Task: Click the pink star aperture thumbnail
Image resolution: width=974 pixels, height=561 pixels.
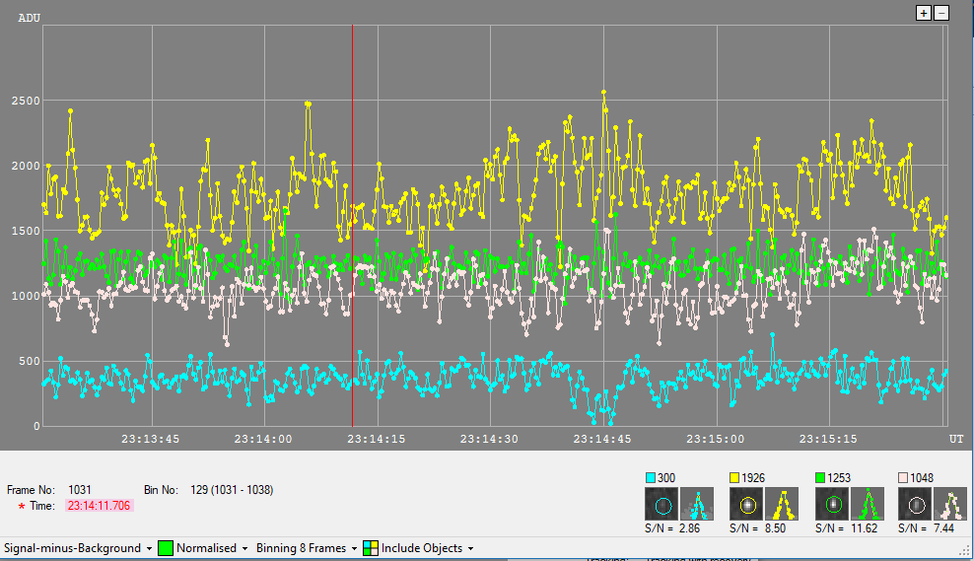Action: coord(915,504)
